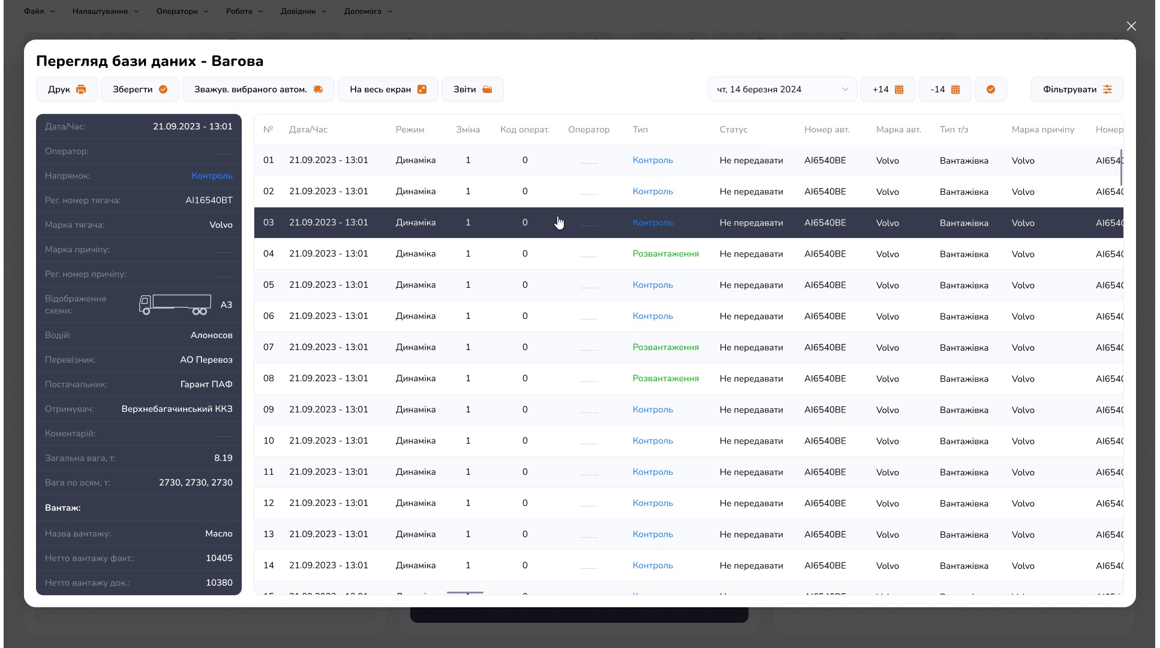
Task: Click the Звіти button label
Action: pos(464,89)
